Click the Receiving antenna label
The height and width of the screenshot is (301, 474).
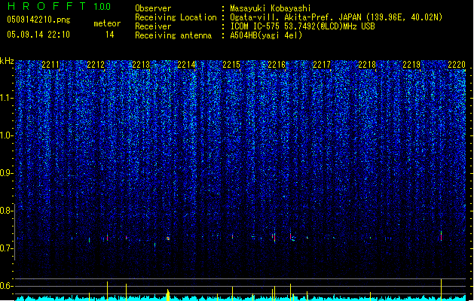click(173, 35)
